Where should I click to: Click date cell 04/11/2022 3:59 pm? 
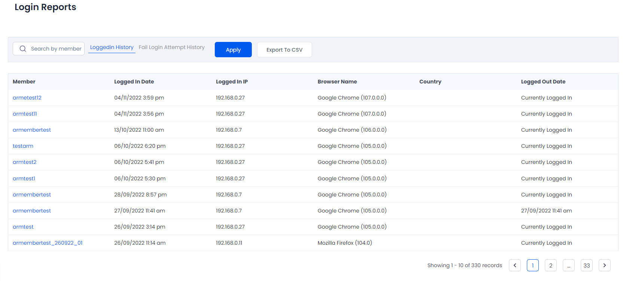tap(139, 98)
